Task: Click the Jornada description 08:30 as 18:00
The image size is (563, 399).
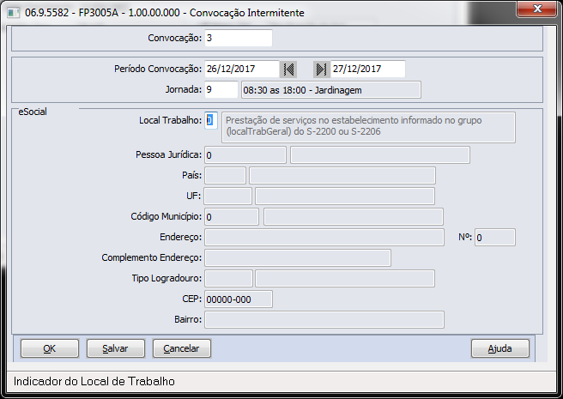Action: [331, 90]
